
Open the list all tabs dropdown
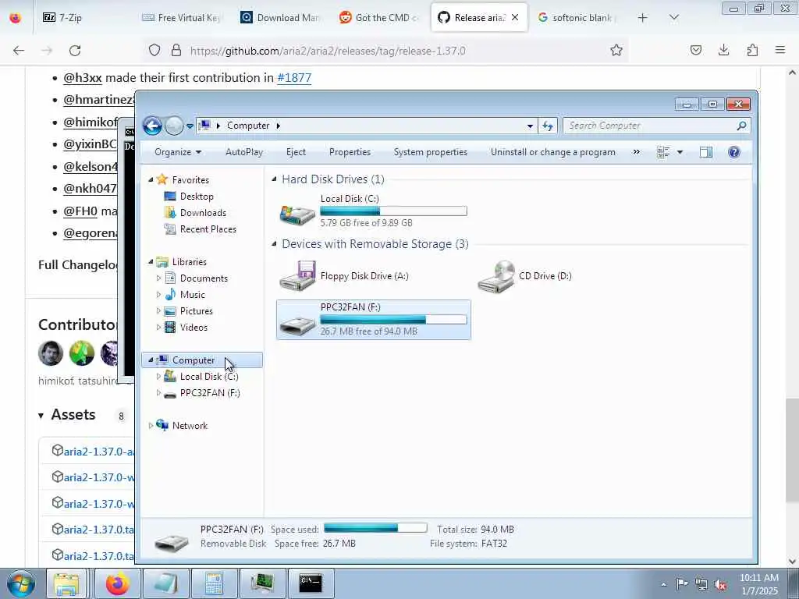point(673,17)
